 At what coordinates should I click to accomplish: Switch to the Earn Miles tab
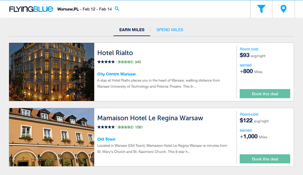pos(132,30)
